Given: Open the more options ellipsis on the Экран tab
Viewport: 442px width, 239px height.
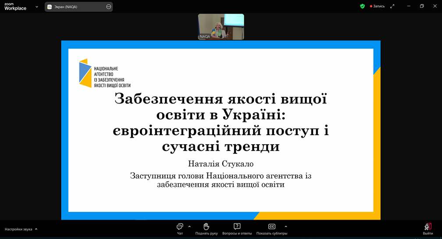Looking at the screenshot, I should click(109, 7).
